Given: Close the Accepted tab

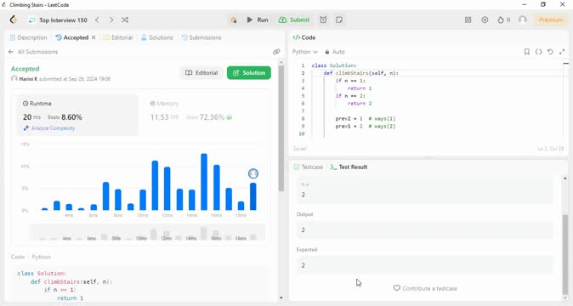Looking at the screenshot, I should pyautogui.click(x=94, y=37).
